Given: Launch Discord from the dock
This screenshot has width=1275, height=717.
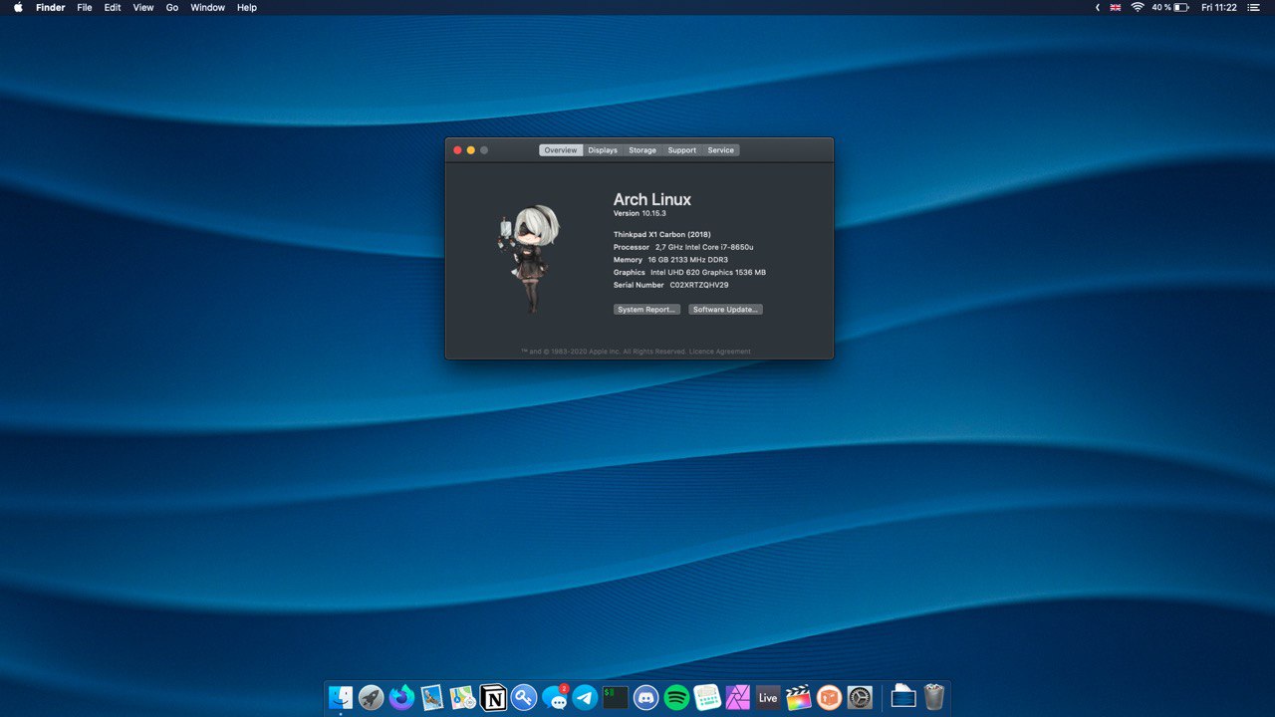Looking at the screenshot, I should tap(646, 698).
